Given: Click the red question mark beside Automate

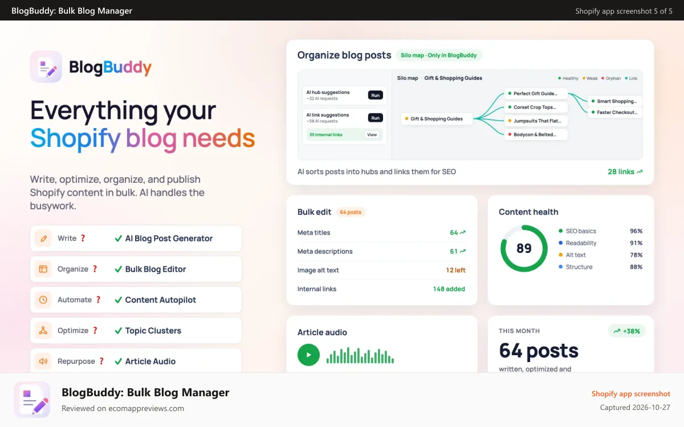Looking at the screenshot, I should (98, 300).
